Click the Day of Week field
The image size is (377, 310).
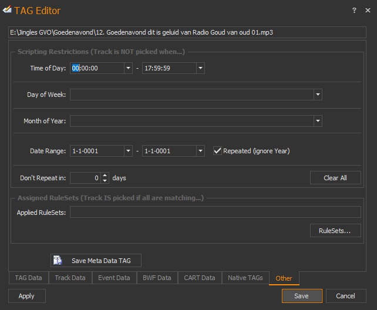tap(192, 95)
